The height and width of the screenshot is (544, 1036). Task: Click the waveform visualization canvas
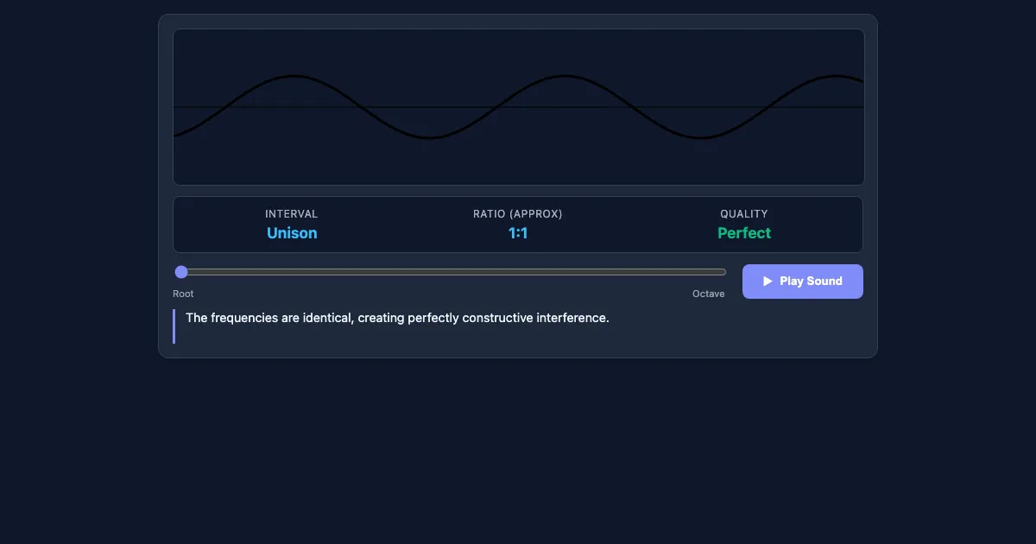point(519,107)
